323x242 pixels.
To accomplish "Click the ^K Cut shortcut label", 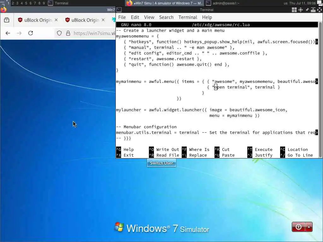I will [x=222, y=150].
